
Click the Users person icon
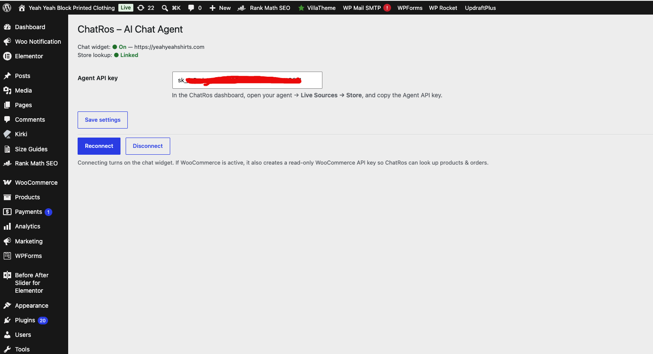(7, 335)
